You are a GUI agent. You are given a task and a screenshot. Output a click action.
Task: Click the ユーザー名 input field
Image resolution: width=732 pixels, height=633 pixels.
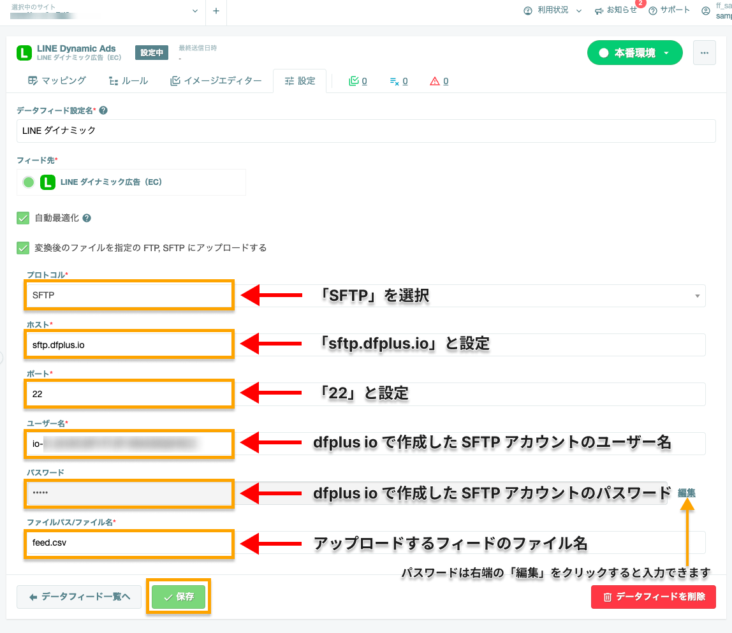click(365, 444)
